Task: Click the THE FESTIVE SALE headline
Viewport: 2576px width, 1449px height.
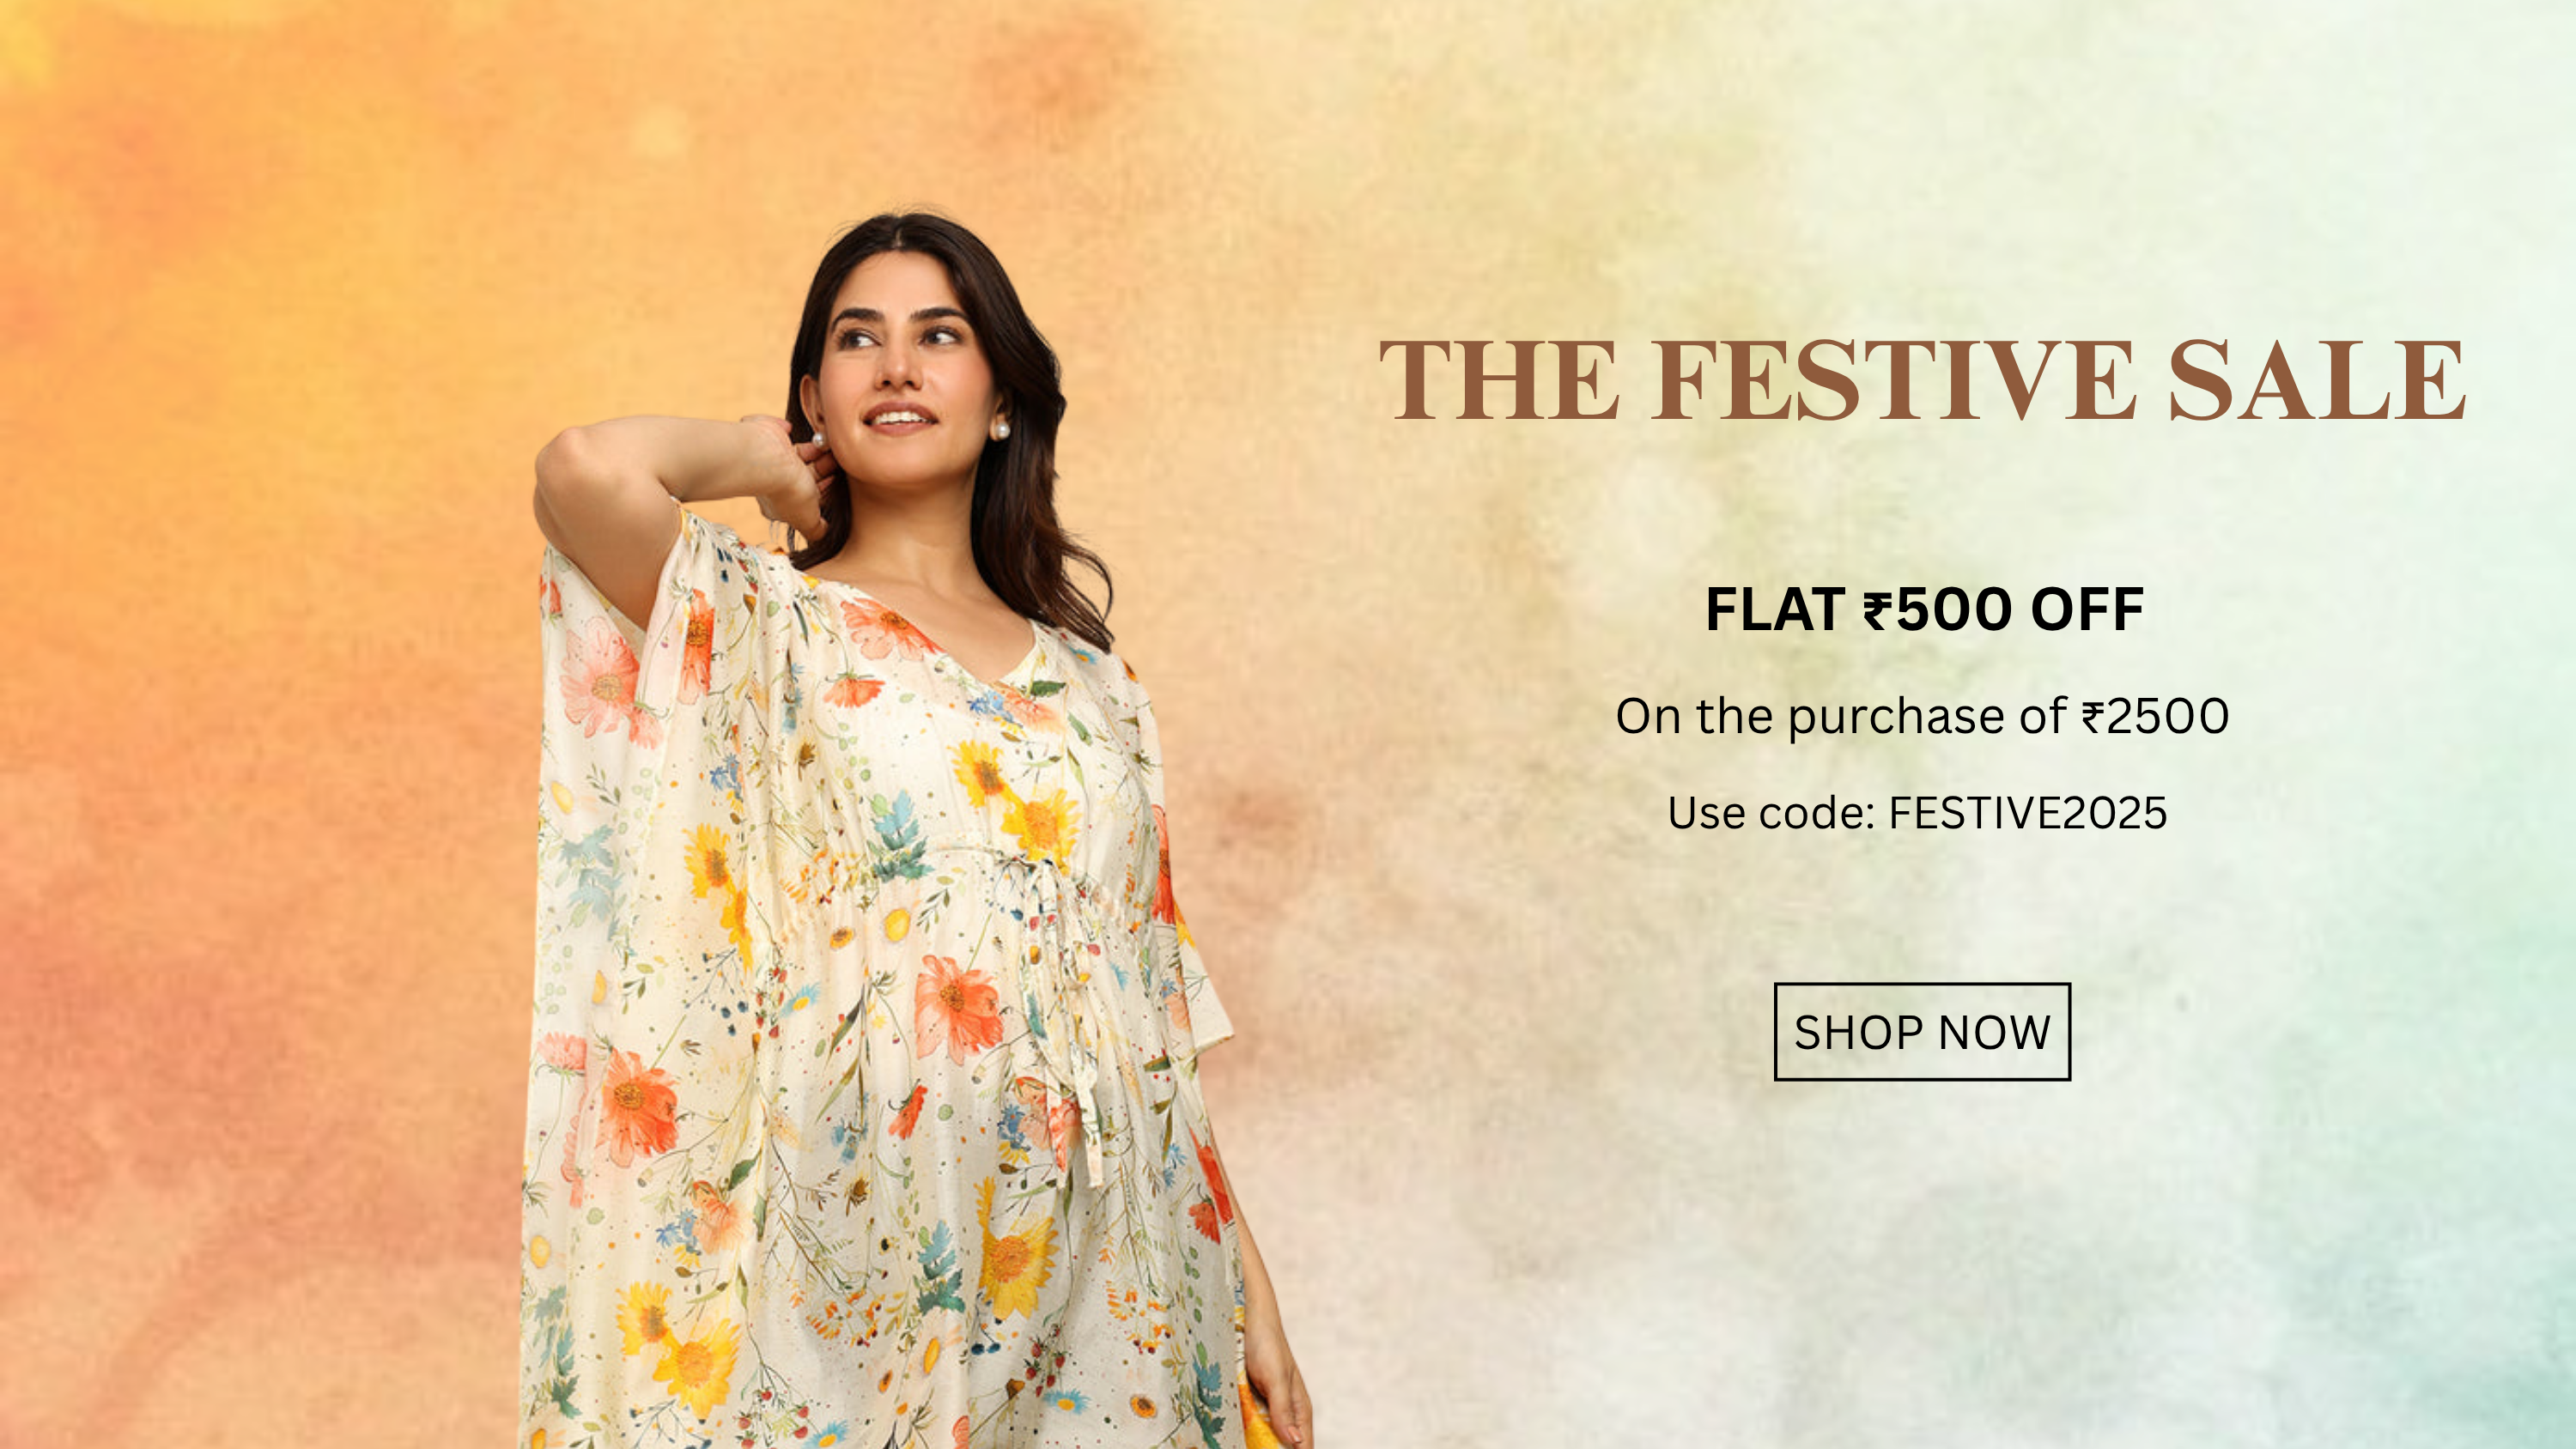Action: pyautogui.click(x=1921, y=380)
